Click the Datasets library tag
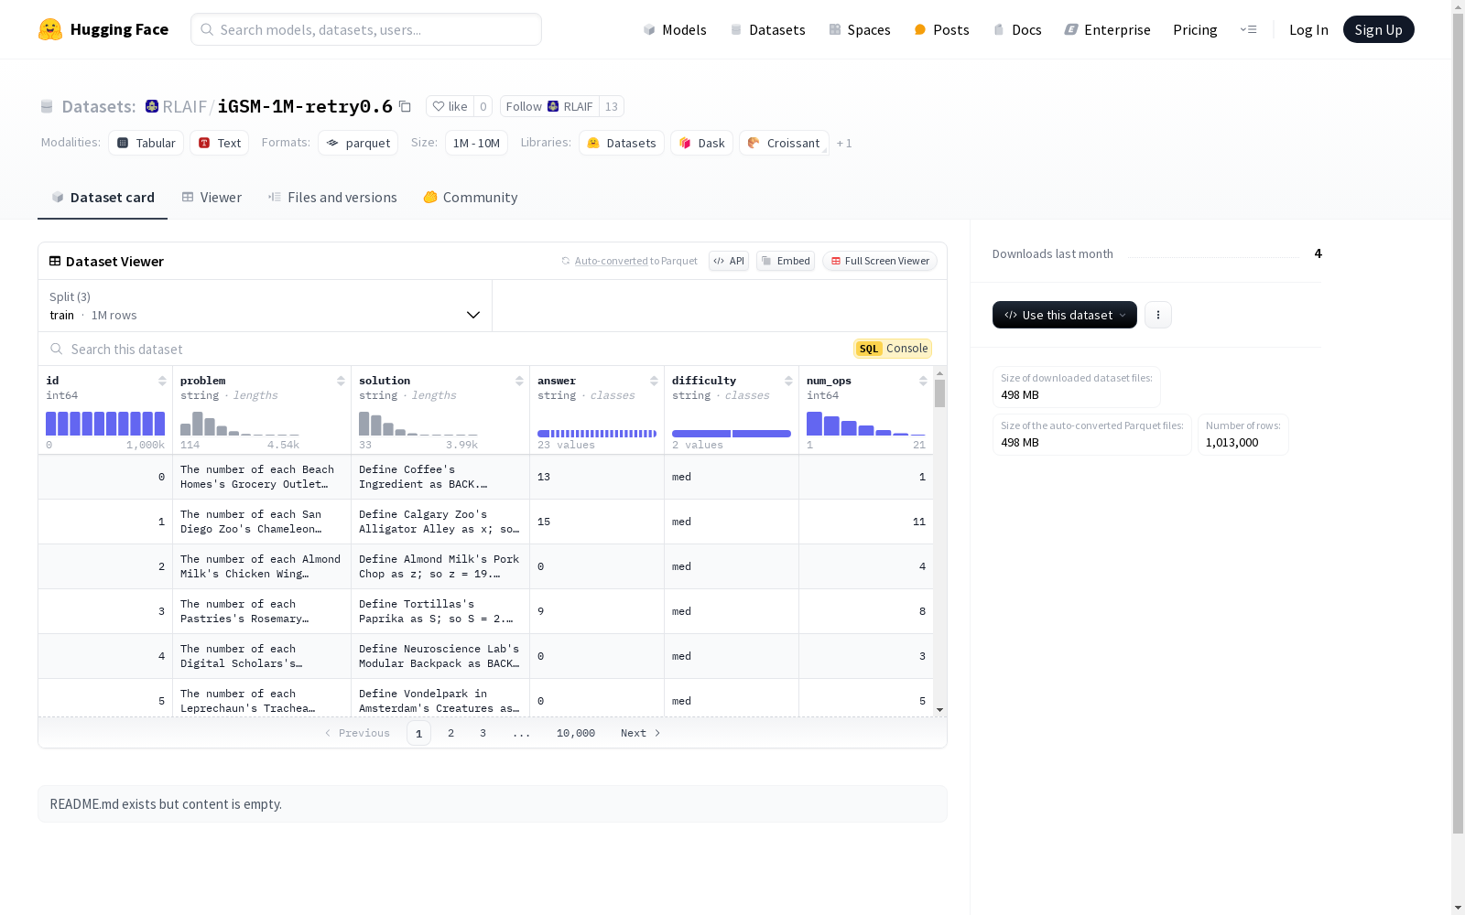 (x=622, y=143)
